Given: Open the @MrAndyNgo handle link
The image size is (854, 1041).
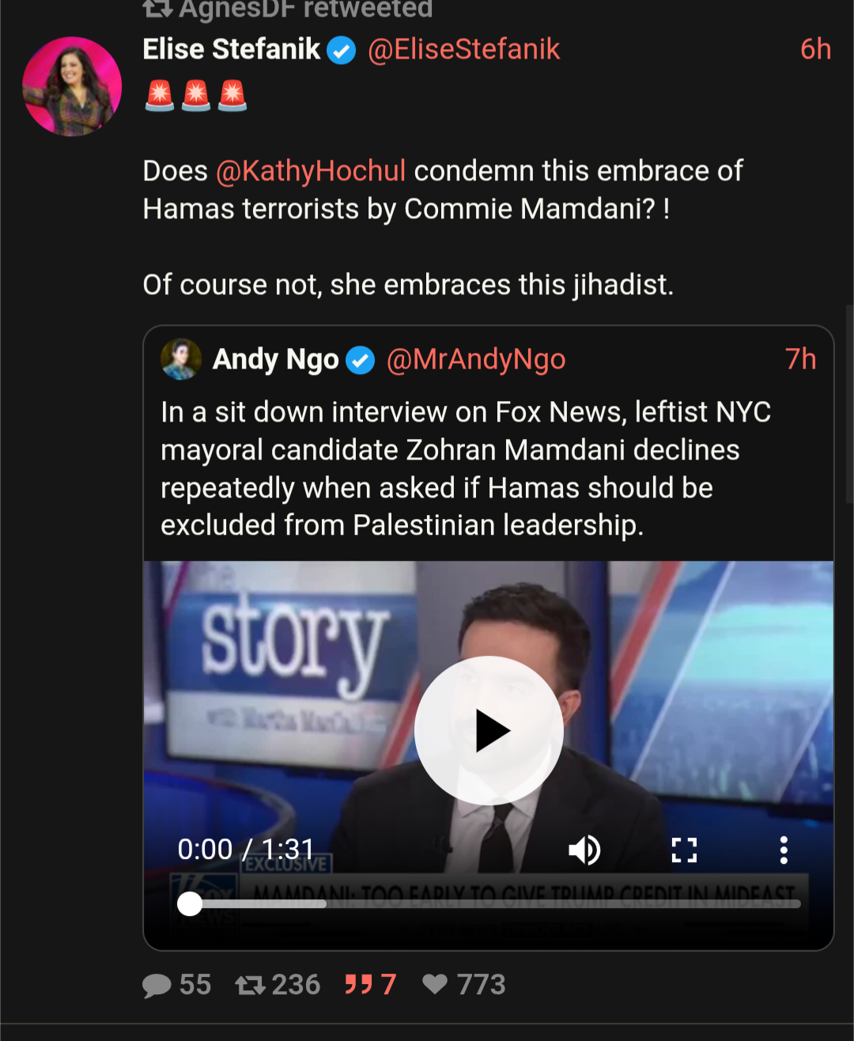Looking at the screenshot, I should [x=476, y=359].
